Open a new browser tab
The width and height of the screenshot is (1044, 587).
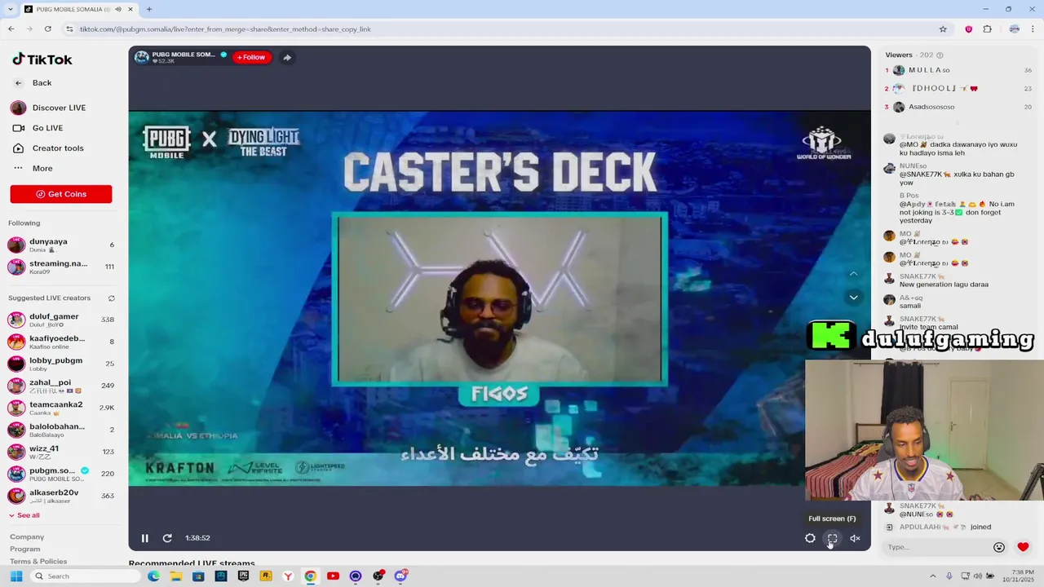[x=149, y=9]
